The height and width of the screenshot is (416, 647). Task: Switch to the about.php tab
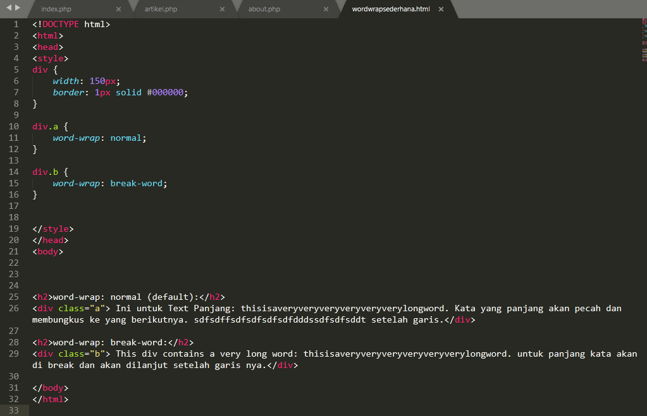(x=266, y=9)
